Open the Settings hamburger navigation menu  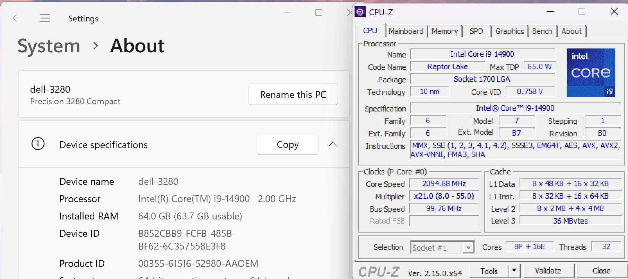(x=45, y=18)
